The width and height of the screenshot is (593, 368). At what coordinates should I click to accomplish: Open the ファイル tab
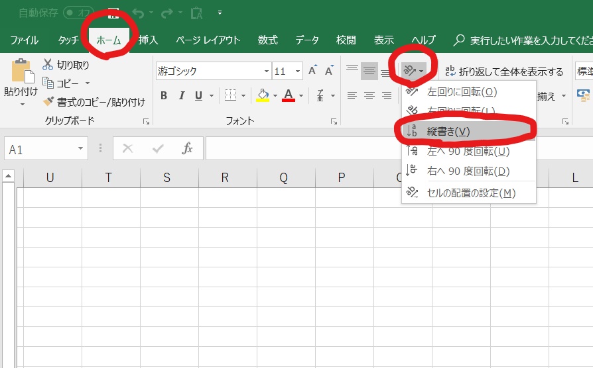[24, 40]
